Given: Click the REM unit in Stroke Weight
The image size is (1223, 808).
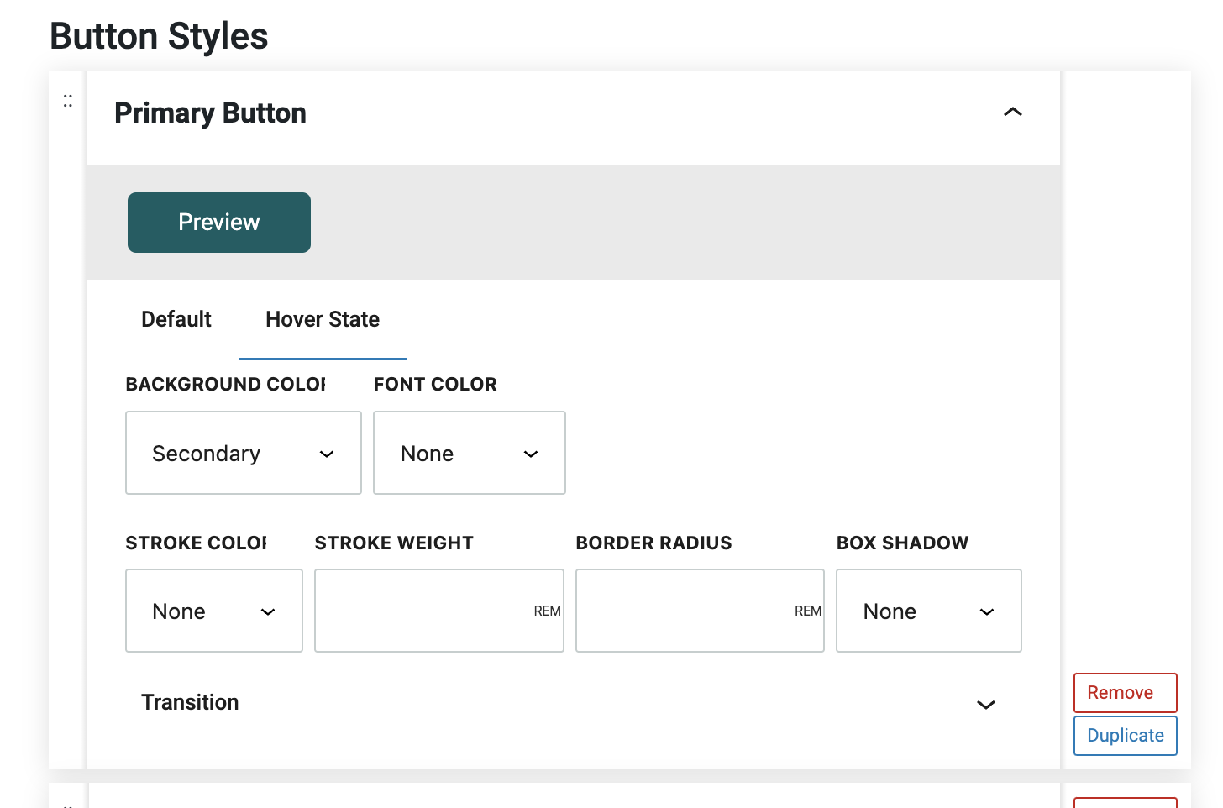Looking at the screenshot, I should (547, 611).
